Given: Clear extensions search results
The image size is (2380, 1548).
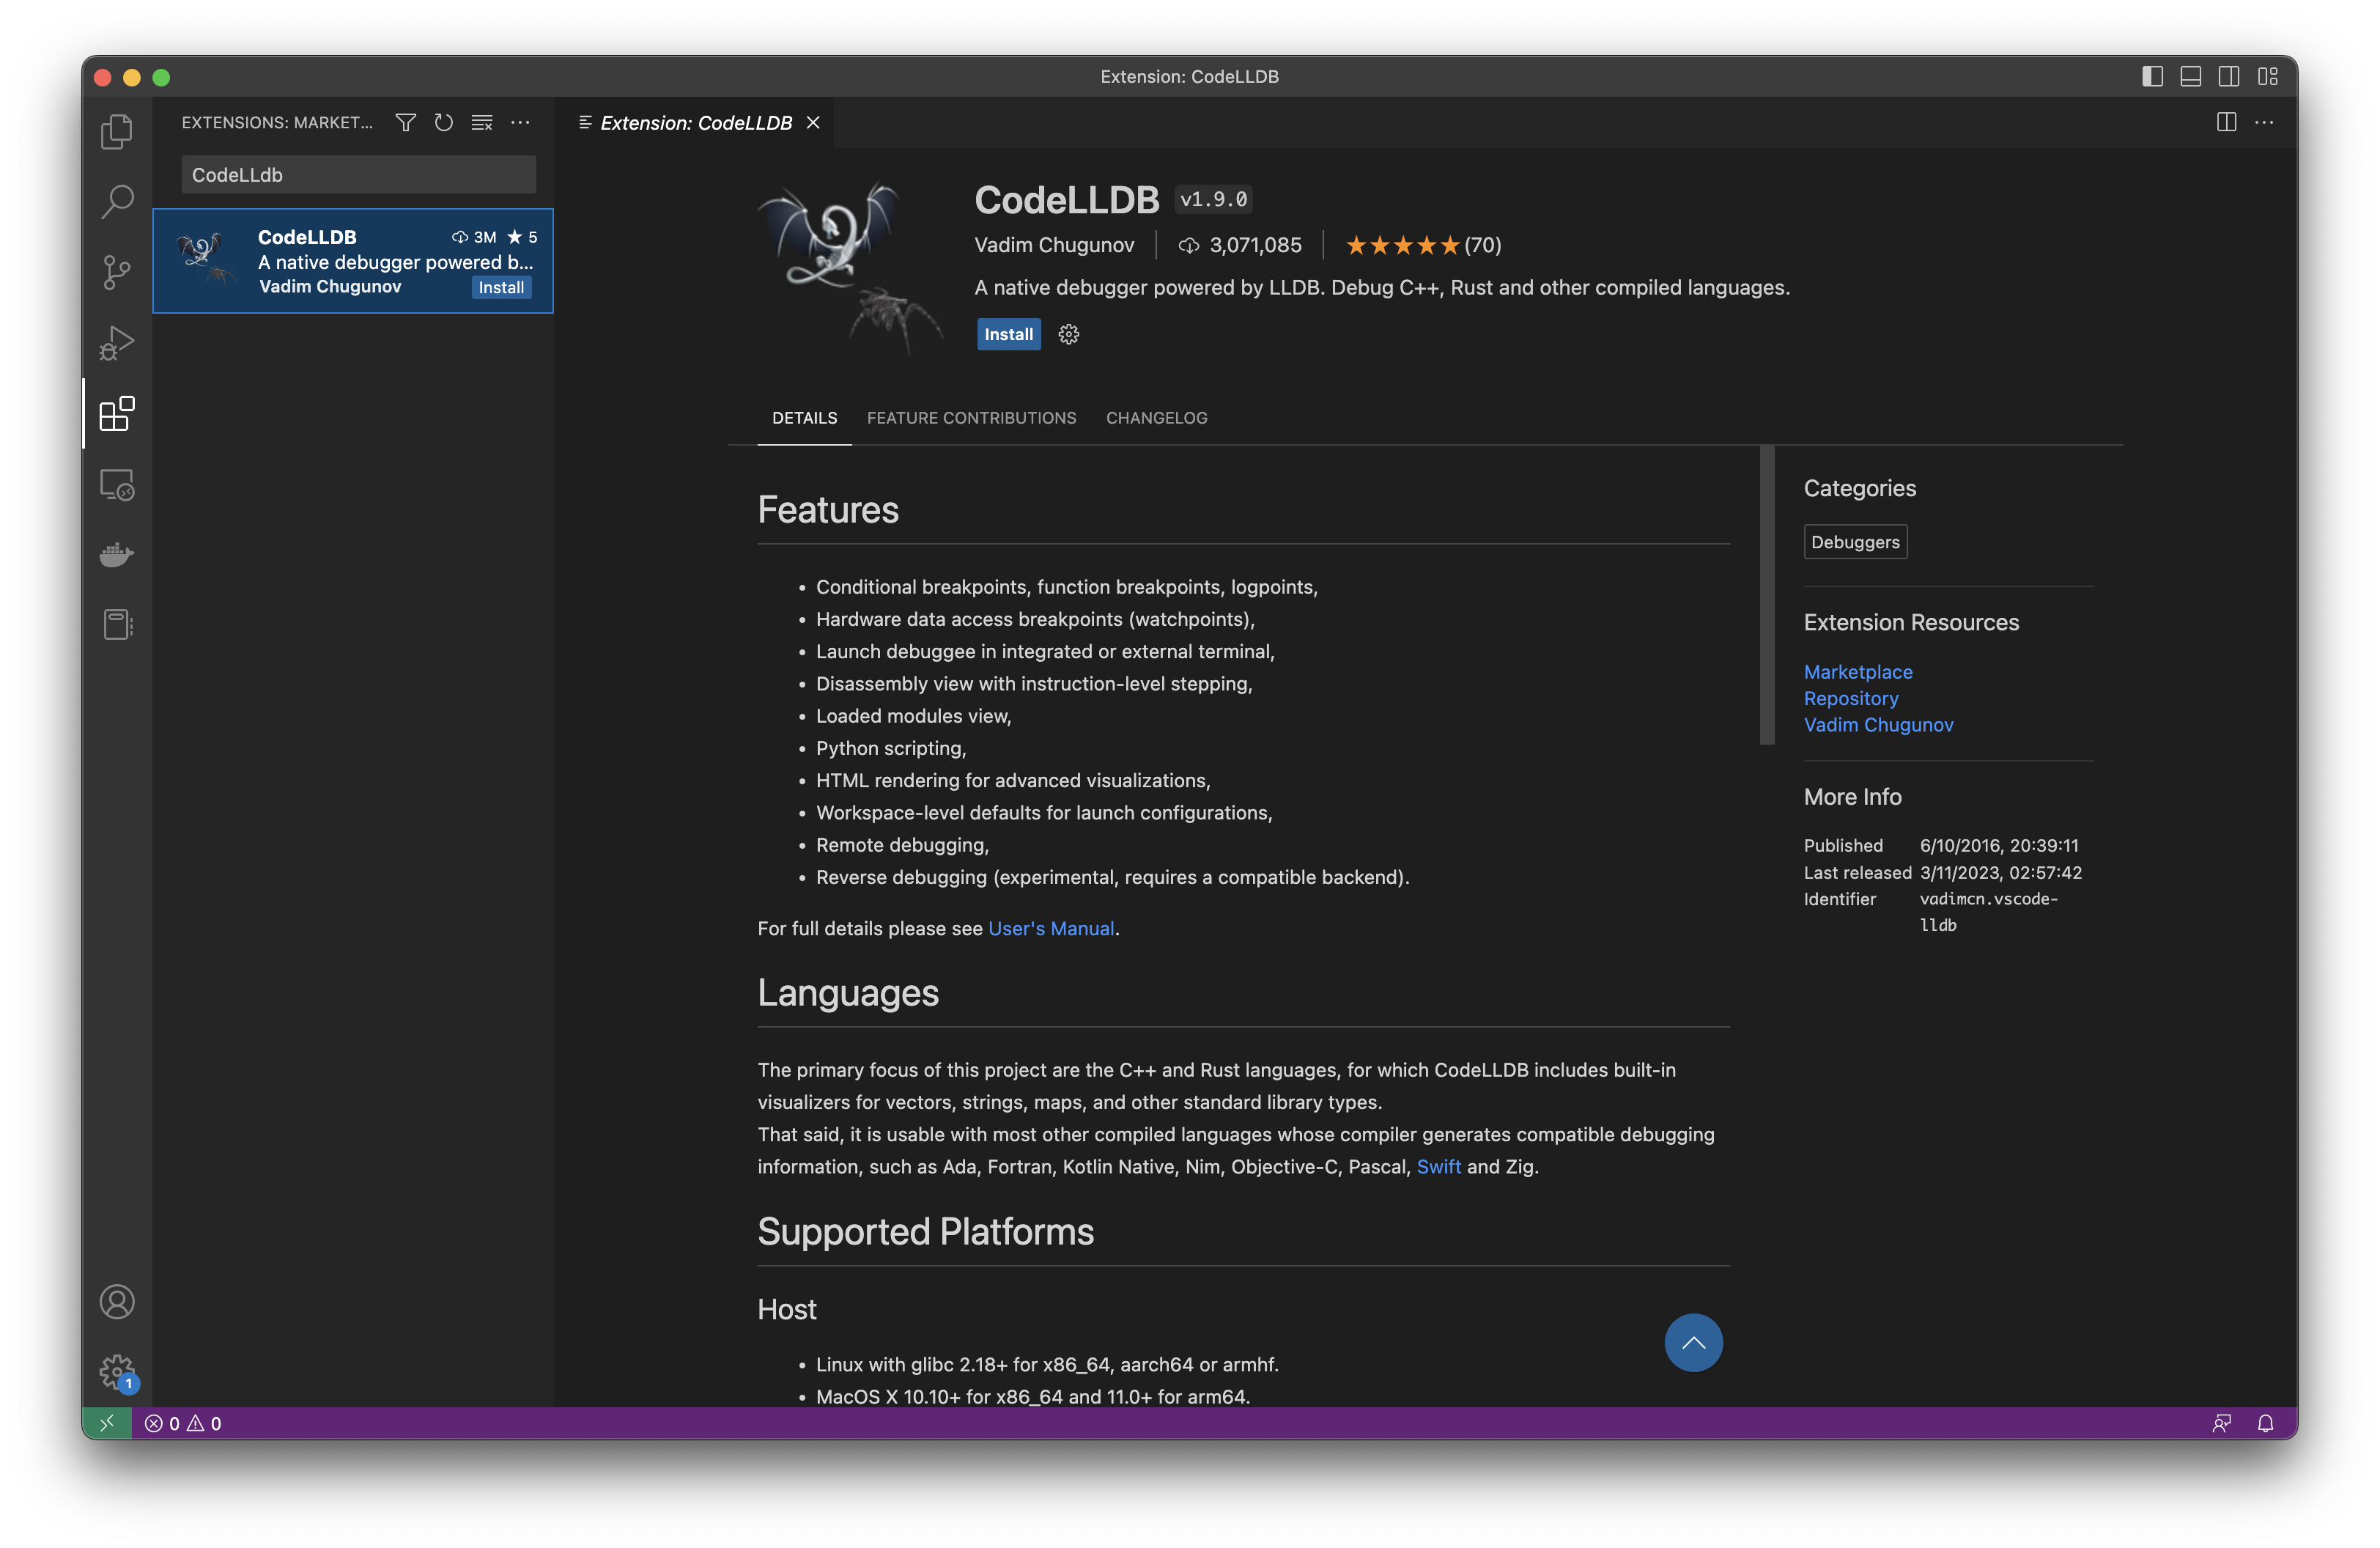Looking at the screenshot, I should click(482, 122).
